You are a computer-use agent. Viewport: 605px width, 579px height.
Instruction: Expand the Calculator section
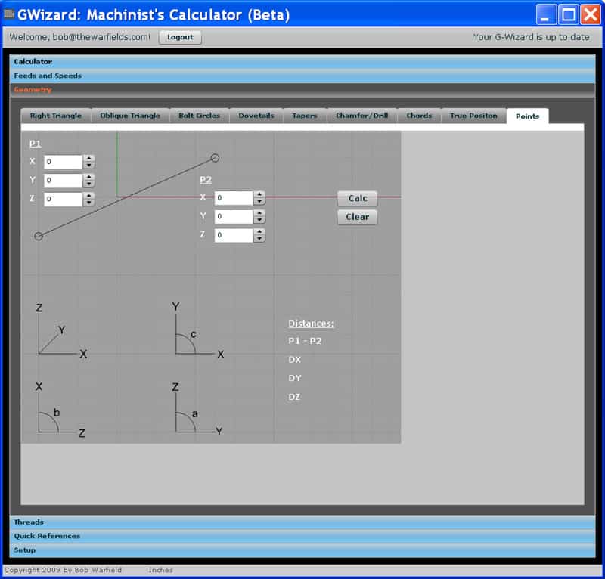tap(34, 61)
